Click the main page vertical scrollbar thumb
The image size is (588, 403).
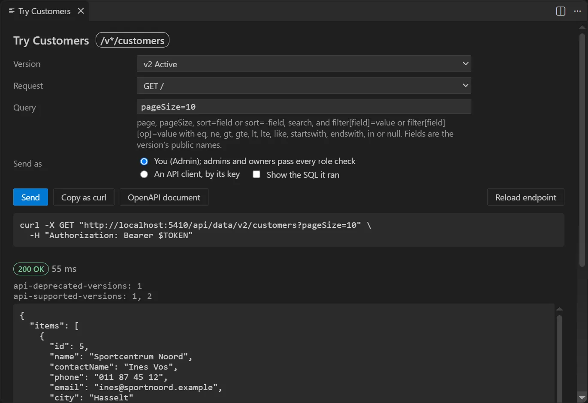pos(582,150)
